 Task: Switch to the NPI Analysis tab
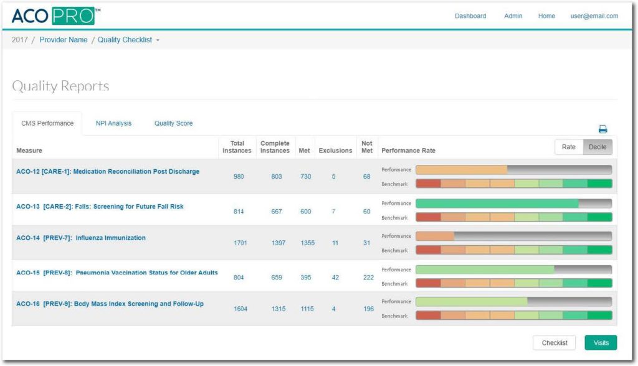[x=113, y=123]
